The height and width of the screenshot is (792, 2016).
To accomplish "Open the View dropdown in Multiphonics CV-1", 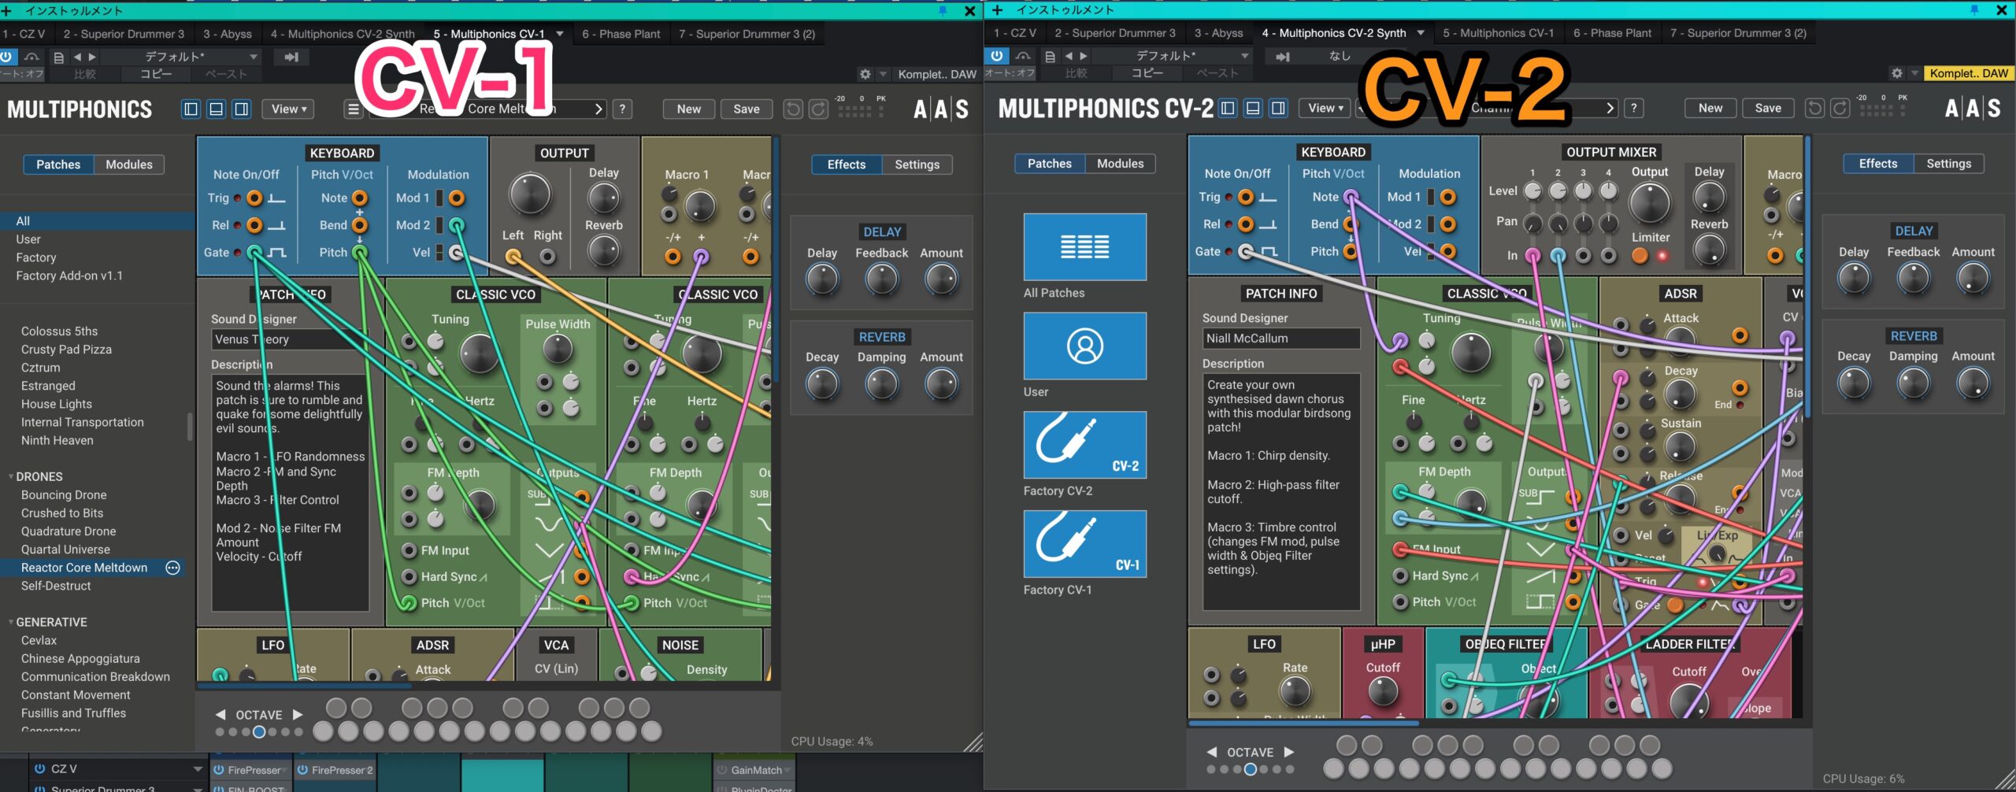I will pos(288,109).
